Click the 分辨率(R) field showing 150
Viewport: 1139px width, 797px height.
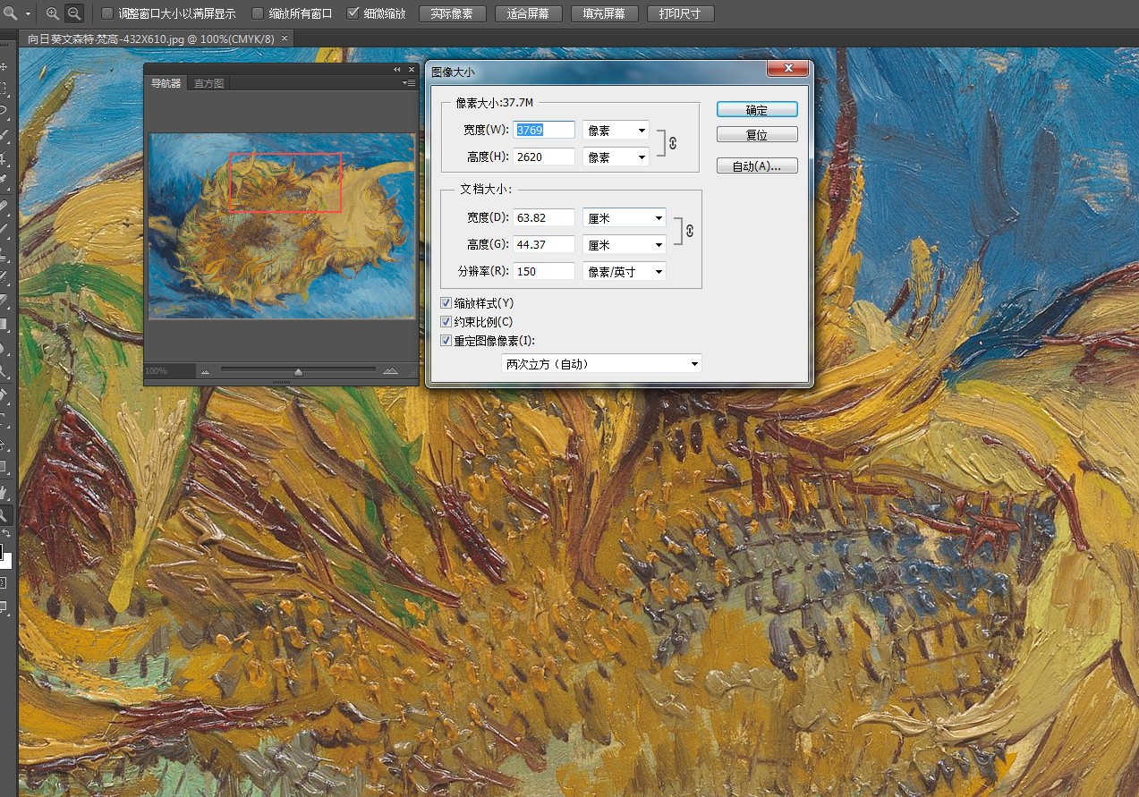[x=544, y=271]
